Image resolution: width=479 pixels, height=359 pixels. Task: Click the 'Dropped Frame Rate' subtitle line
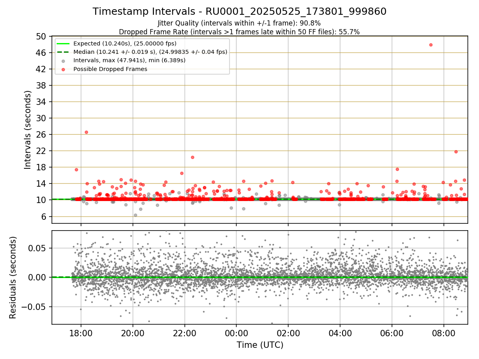[239, 32]
